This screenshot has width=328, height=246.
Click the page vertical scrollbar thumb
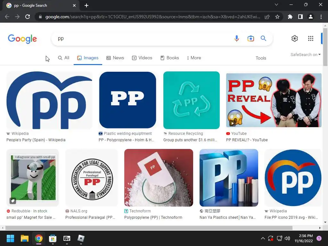click(x=325, y=47)
